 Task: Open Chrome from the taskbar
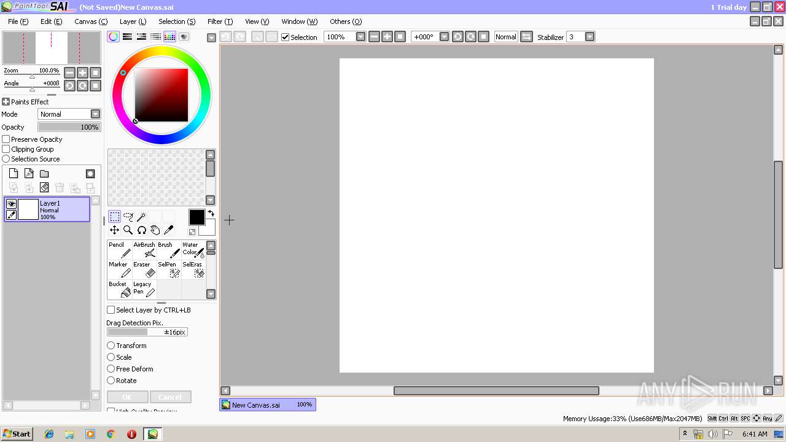coord(111,434)
